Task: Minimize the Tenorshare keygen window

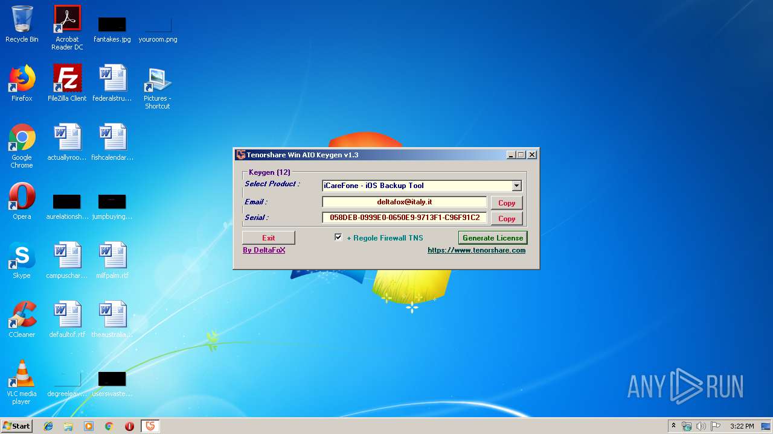Action: pyautogui.click(x=511, y=155)
